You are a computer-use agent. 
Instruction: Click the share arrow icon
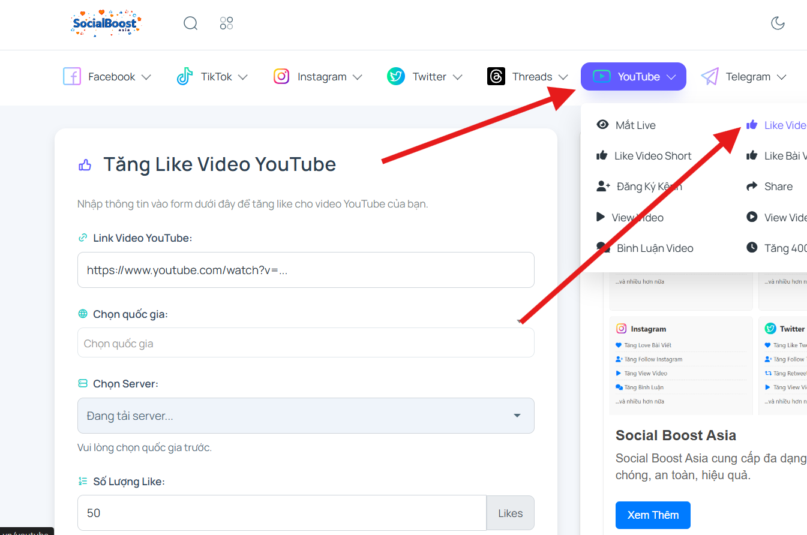pos(752,187)
